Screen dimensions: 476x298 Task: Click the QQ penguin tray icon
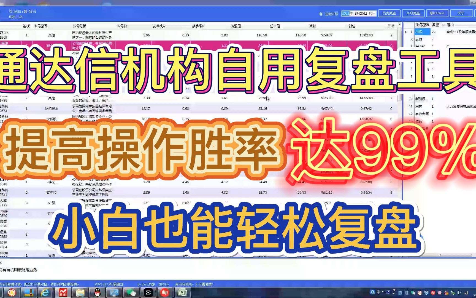click(x=446, y=293)
